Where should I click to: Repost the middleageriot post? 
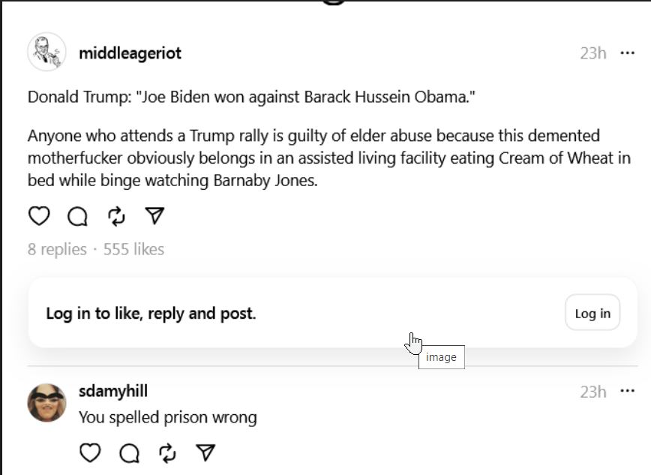116,216
